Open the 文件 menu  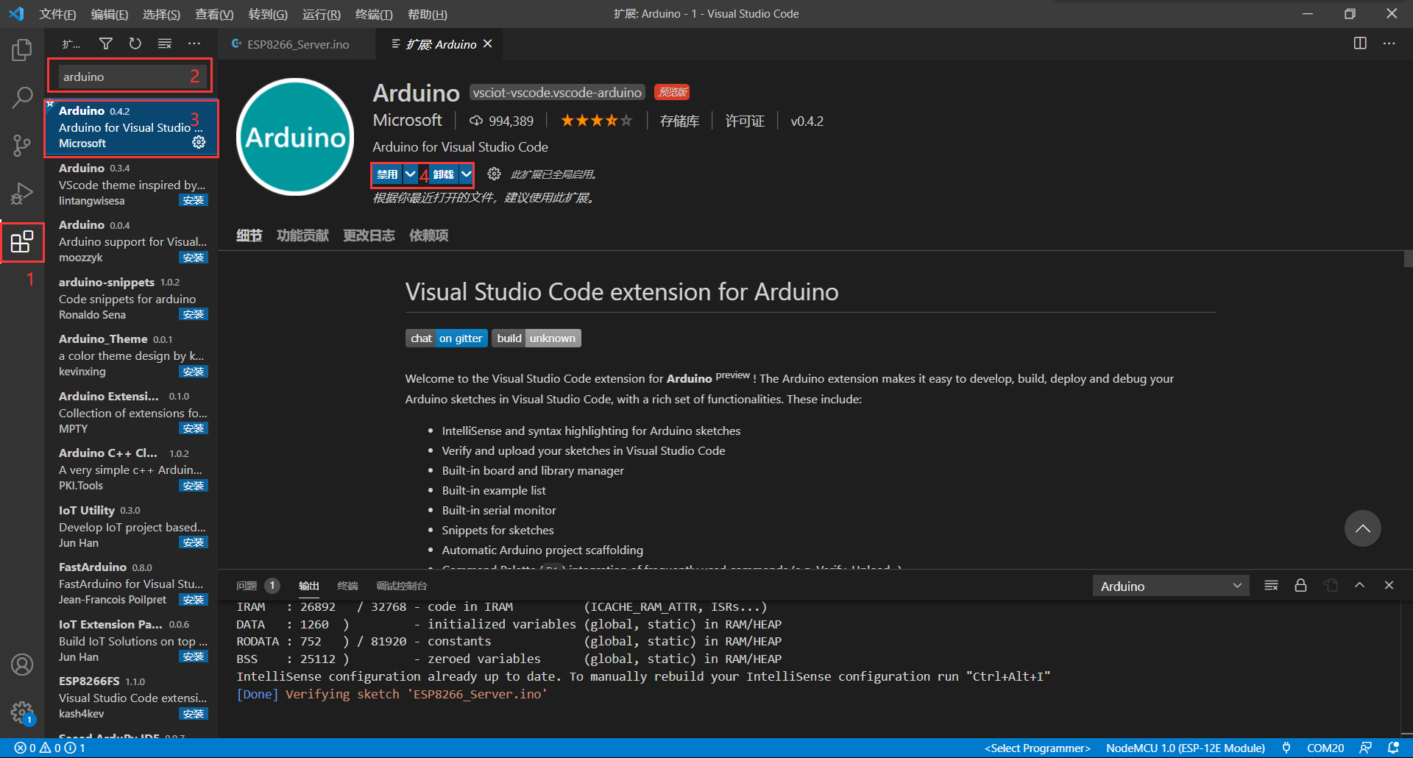pos(57,13)
